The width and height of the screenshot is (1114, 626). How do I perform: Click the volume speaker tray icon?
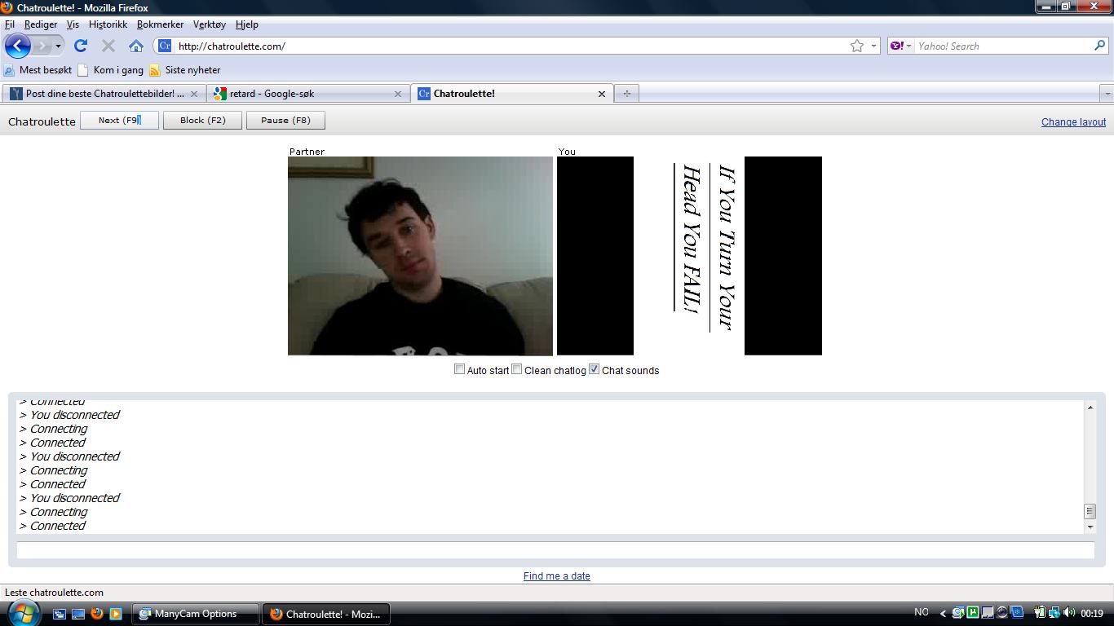(1069, 613)
